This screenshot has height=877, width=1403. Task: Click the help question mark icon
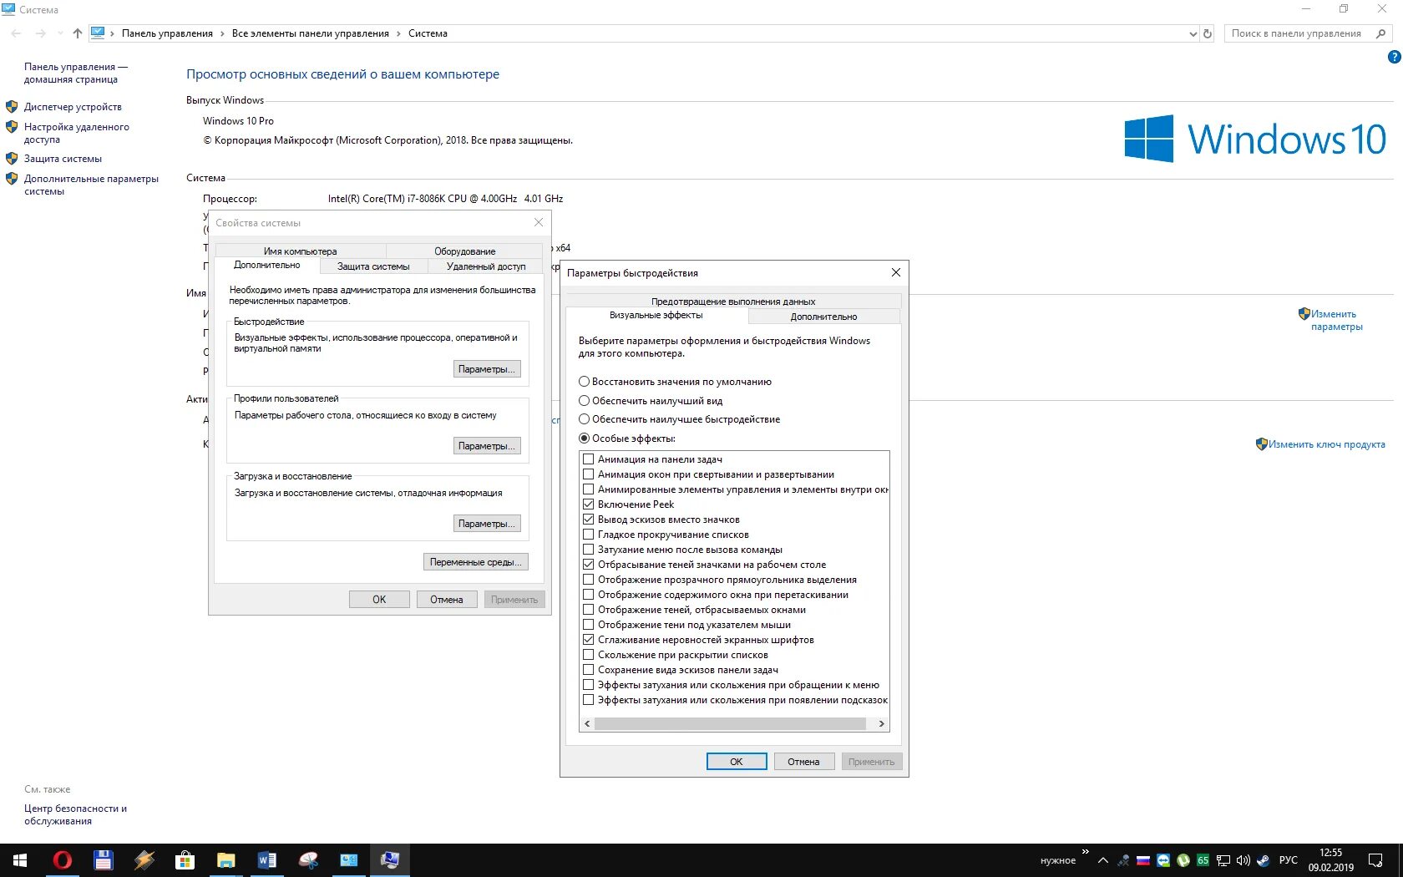pyautogui.click(x=1394, y=57)
